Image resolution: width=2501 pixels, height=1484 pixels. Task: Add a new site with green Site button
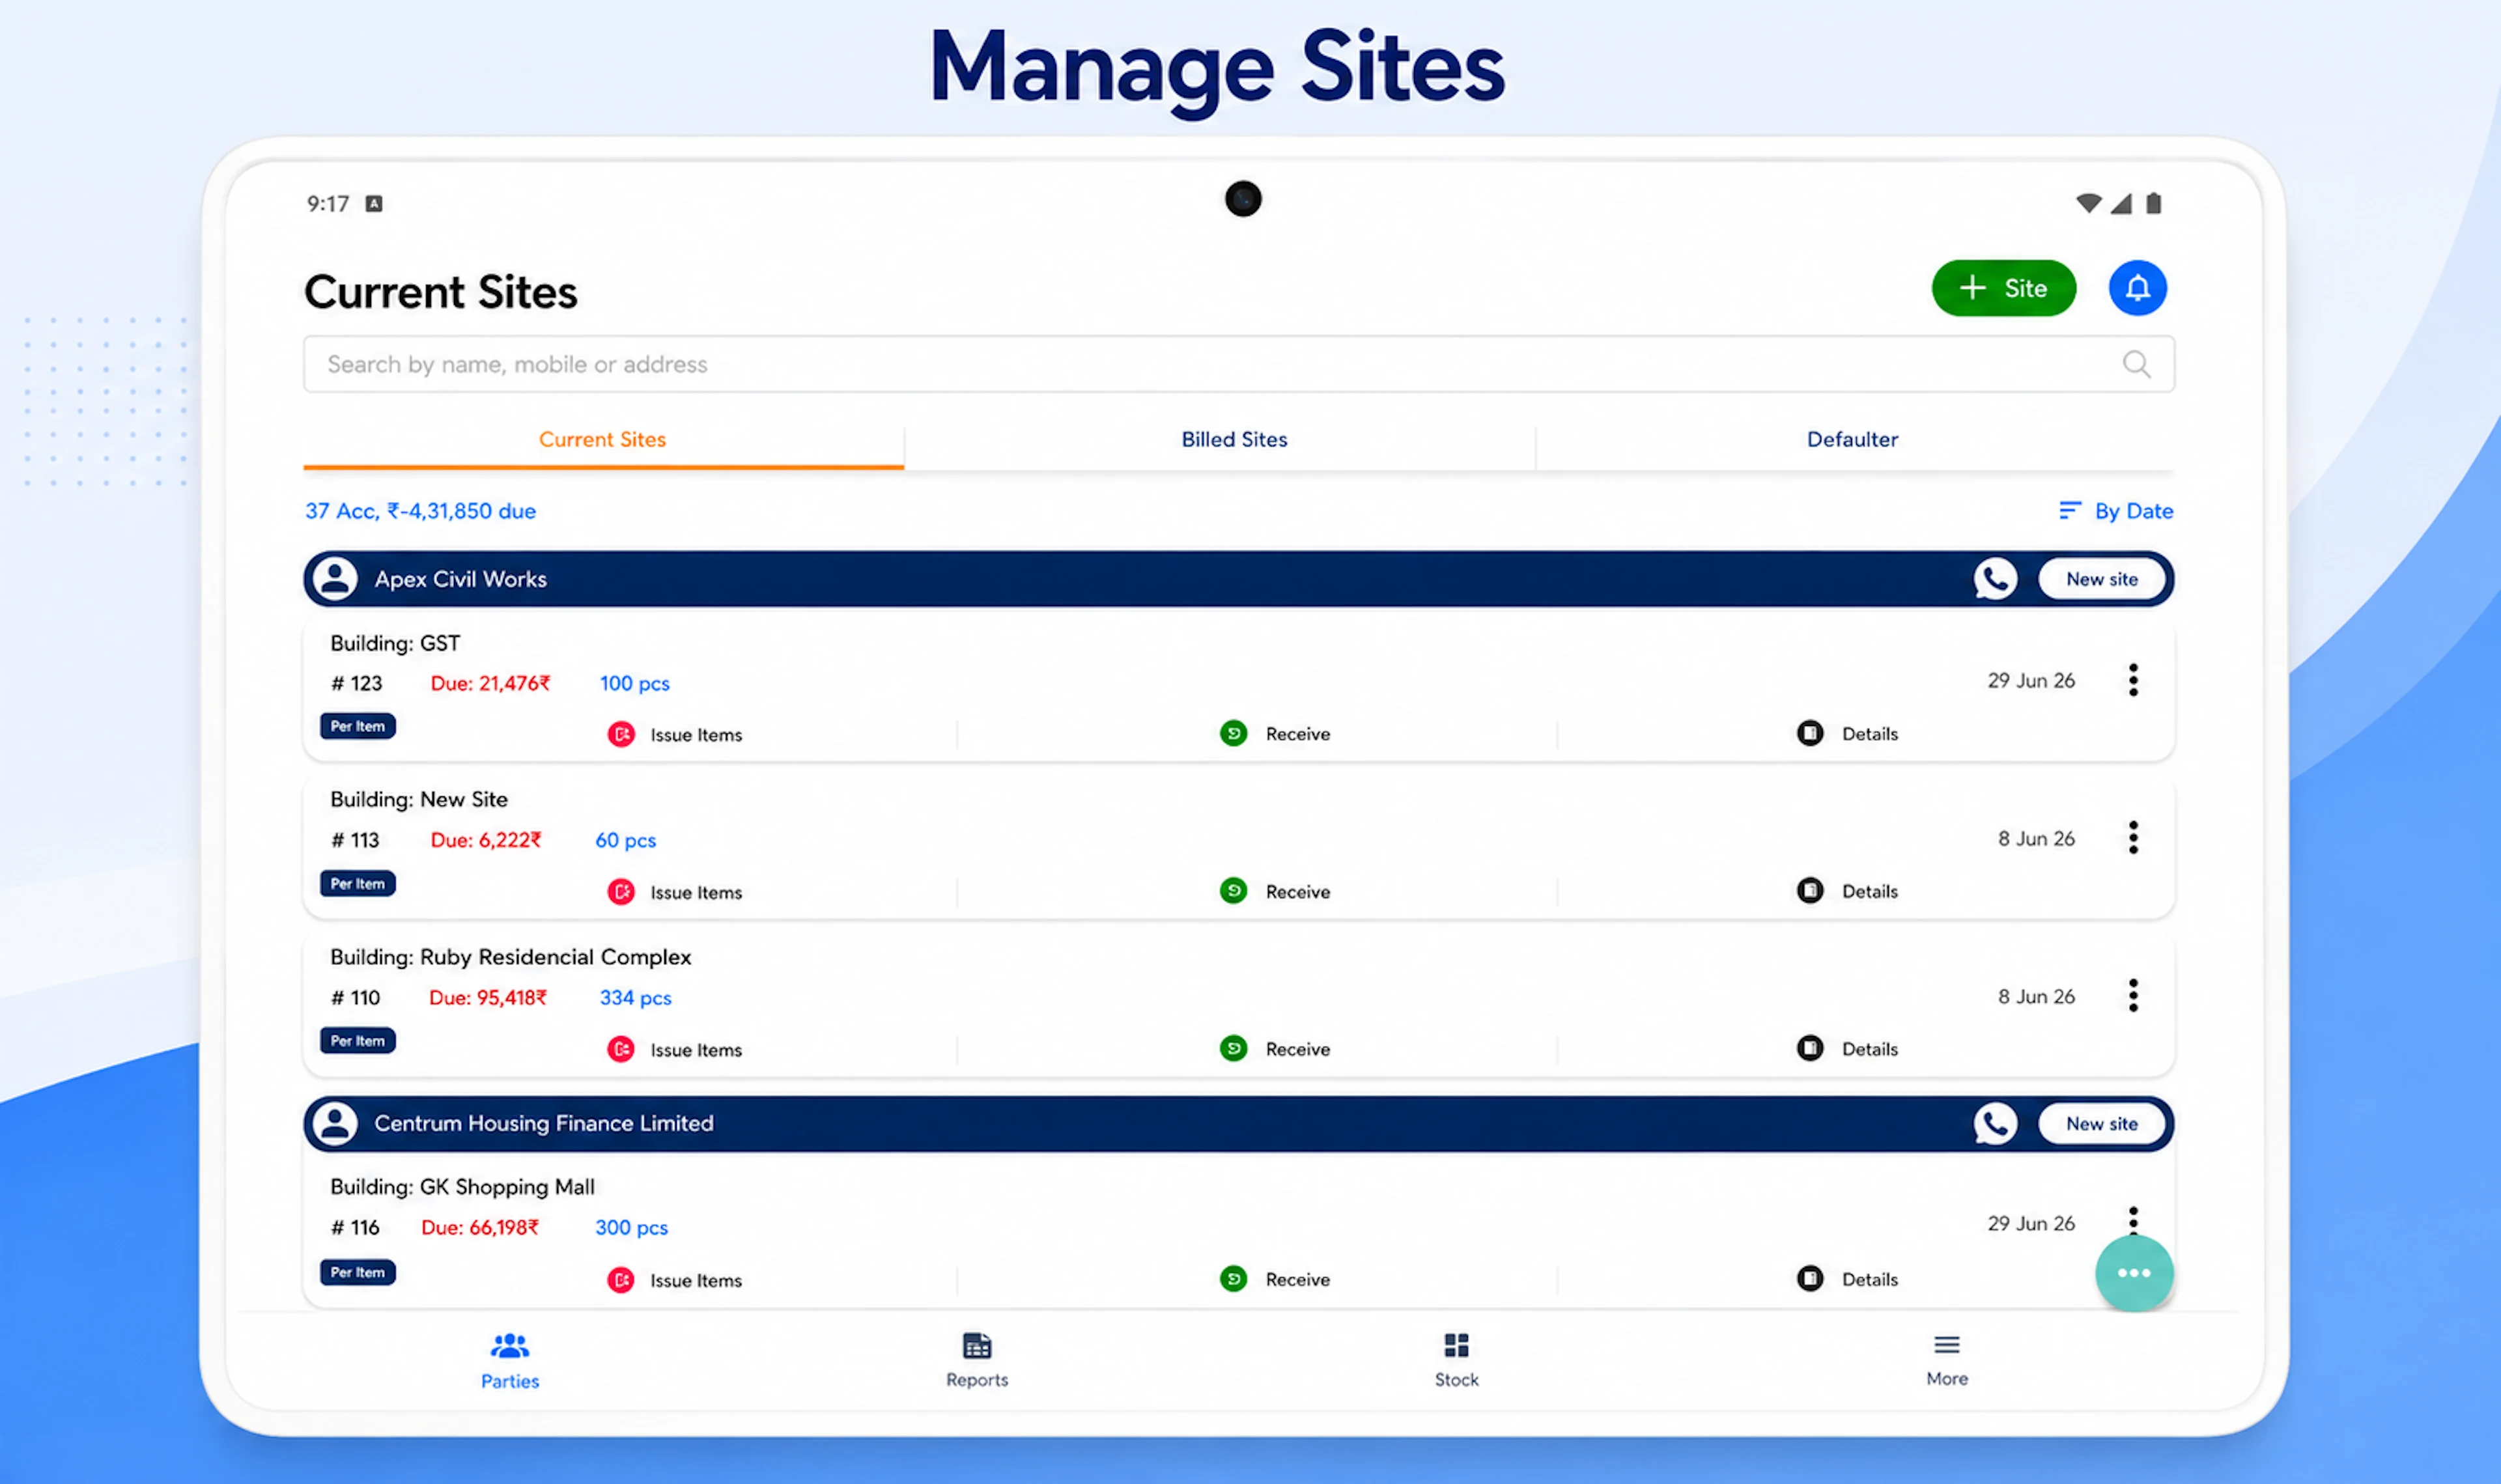pos(2003,288)
